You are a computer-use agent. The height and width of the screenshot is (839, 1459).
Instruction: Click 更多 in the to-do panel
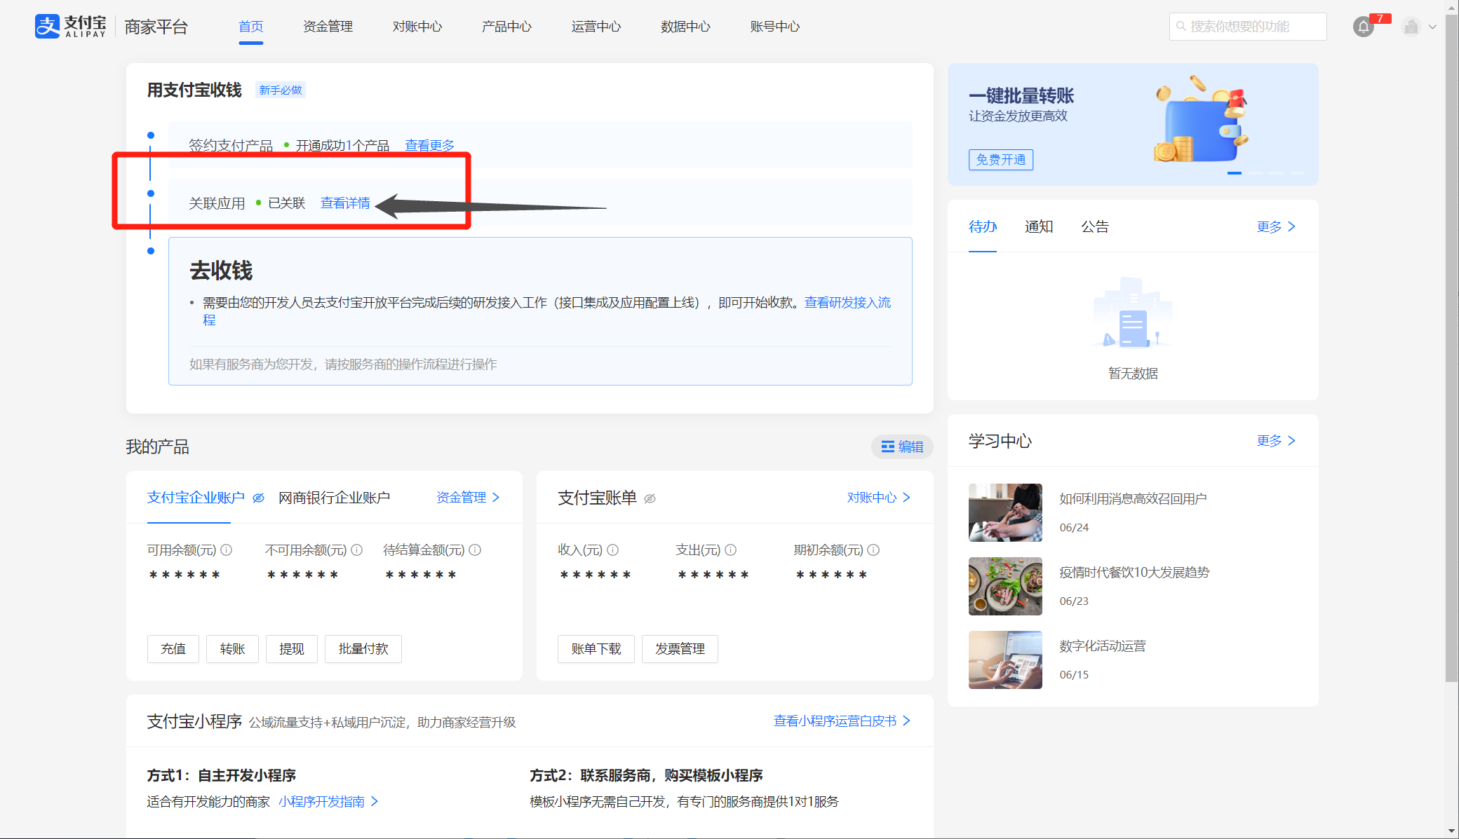(x=1276, y=226)
